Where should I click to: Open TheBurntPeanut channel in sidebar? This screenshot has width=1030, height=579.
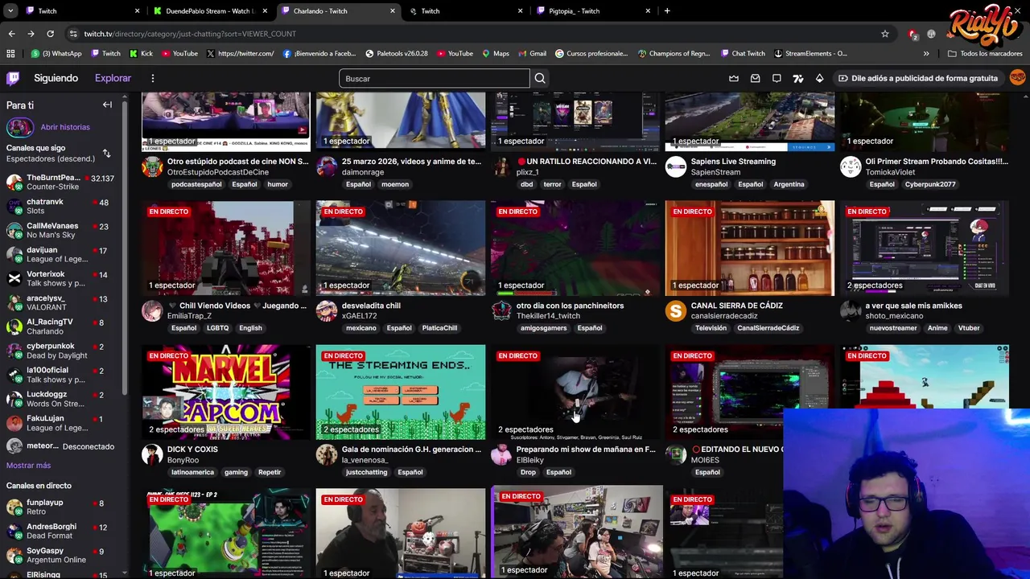(x=61, y=183)
